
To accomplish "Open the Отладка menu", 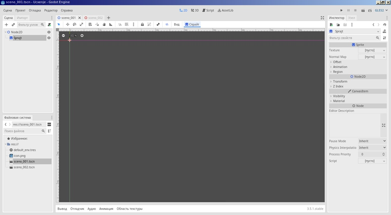I will coord(35,11).
